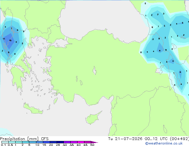This screenshot has height=146, width=189.
Task: Click the legend label '20'
Action: point(51,145)
